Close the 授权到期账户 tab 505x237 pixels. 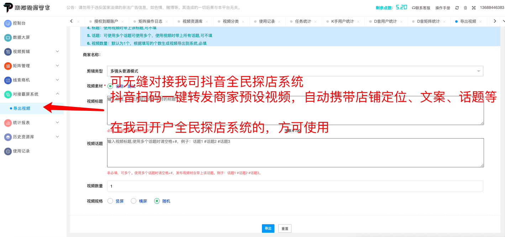[x=122, y=22]
